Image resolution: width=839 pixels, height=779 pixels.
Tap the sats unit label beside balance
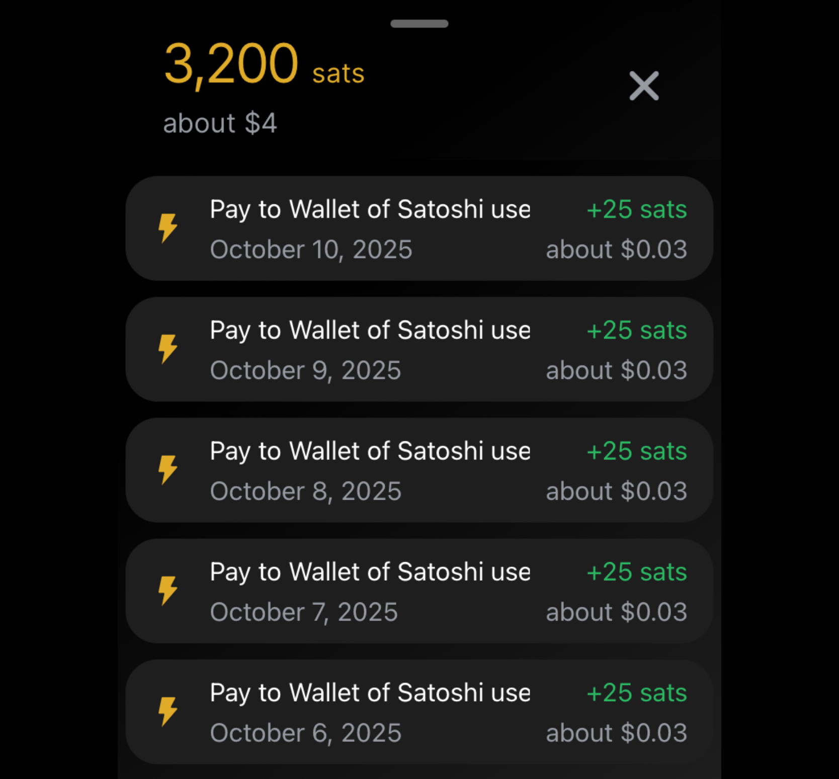(x=338, y=73)
